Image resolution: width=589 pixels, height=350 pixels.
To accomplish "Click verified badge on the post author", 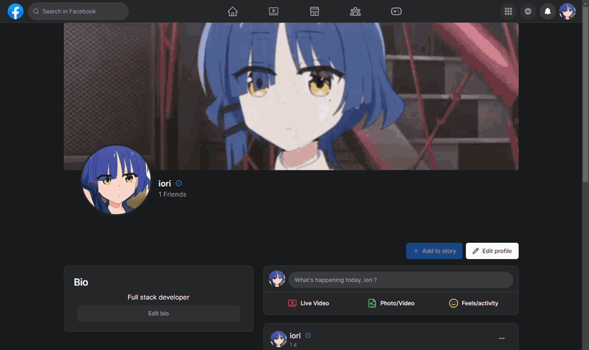I will click(x=308, y=336).
